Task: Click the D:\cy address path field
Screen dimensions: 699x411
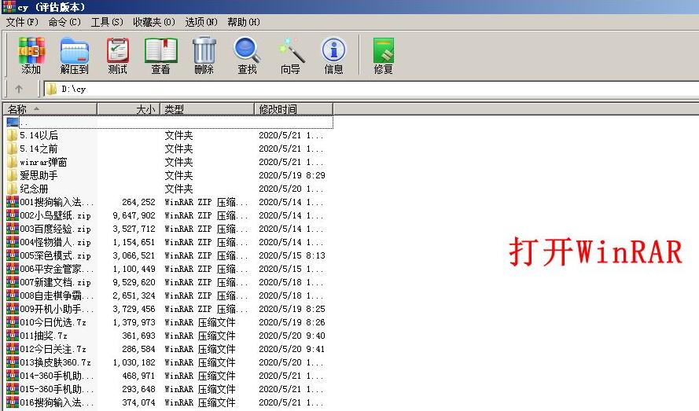Action: (372, 89)
